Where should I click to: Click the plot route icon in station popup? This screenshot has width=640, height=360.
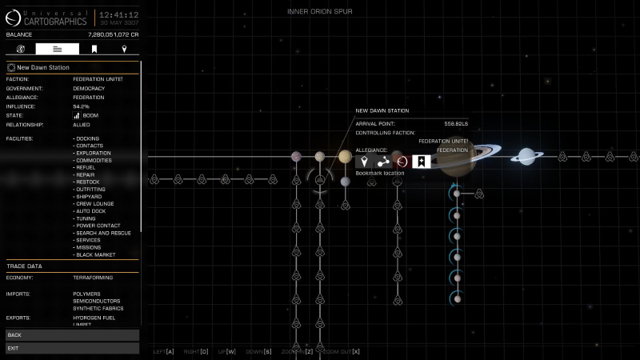click(383, 162)
